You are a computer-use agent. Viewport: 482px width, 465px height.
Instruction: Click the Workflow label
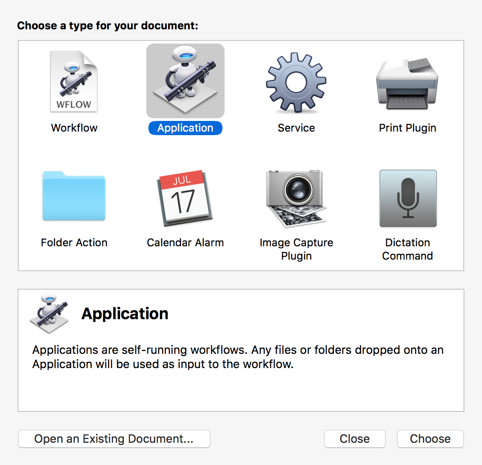(74, 128)
